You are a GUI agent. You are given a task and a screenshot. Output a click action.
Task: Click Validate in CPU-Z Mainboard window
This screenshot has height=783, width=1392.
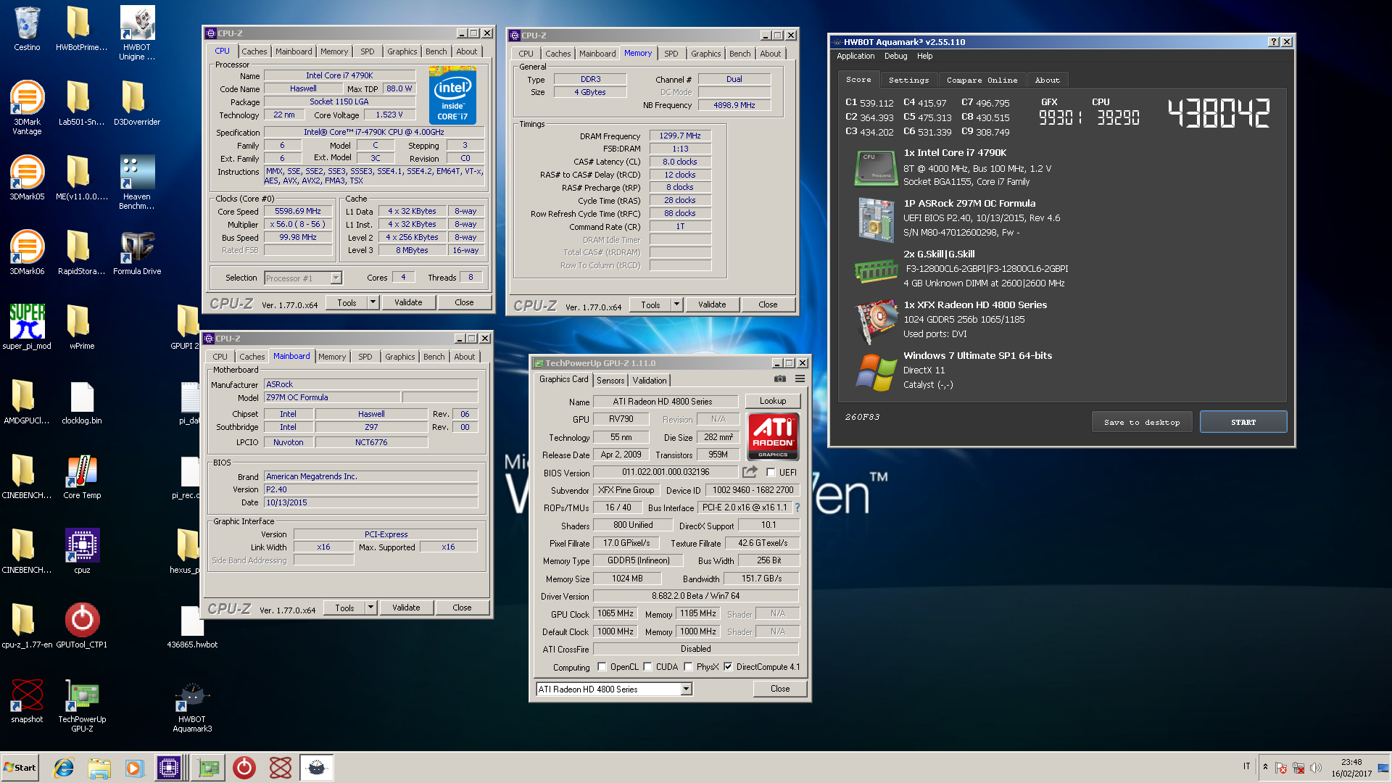click(406, 608)
